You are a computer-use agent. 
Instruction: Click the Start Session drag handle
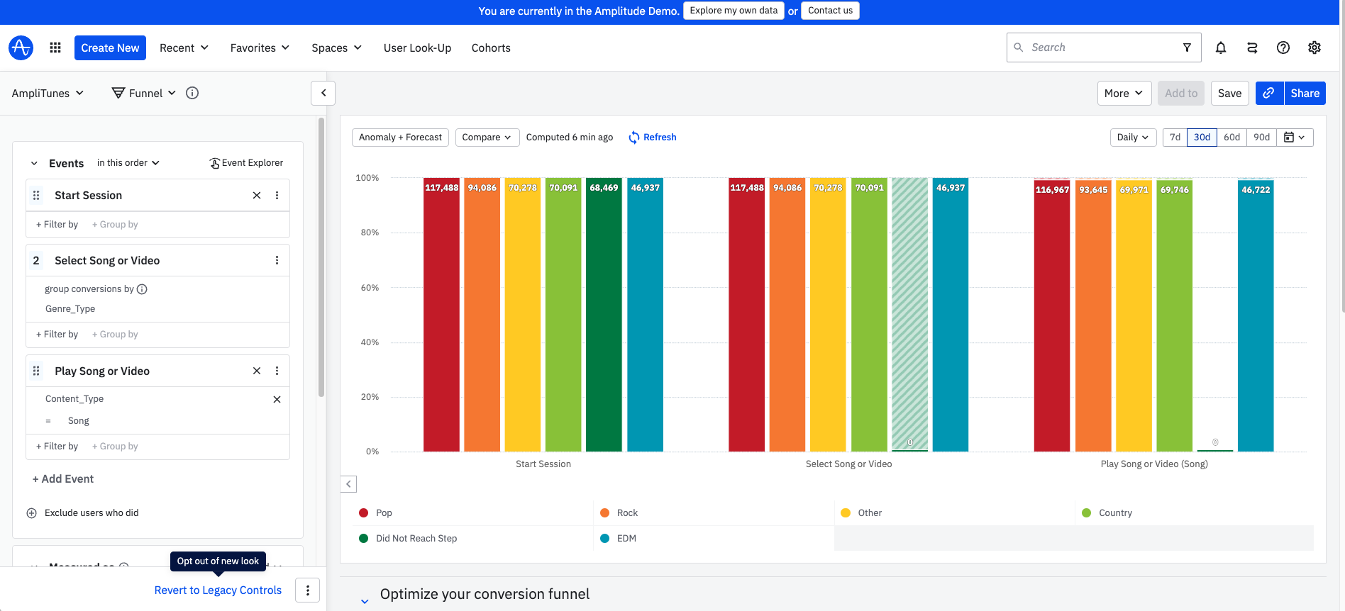(x=36, y=195)
